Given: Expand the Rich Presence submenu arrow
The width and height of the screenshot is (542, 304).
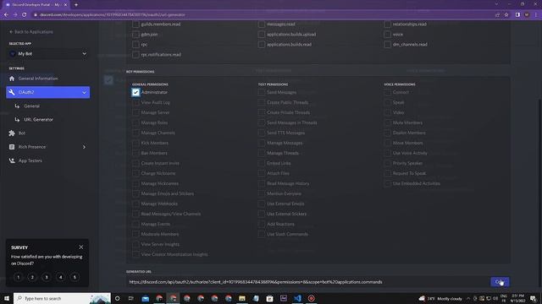Looking at the screenshot, I should (84, 147).
